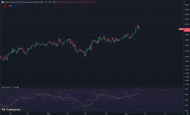This screenshot has height=115, width=190.
Task: Click the yellow RSI value 62.00
Action: tap(17, 88)
